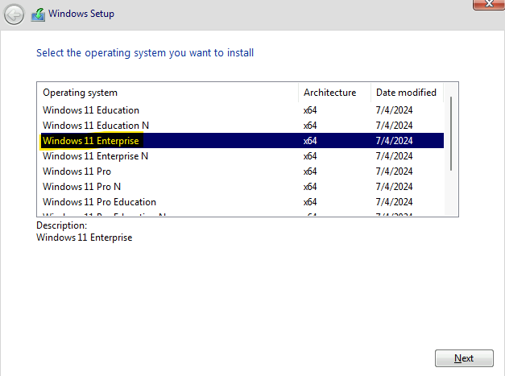
Task: Click the back arrow button
Action: coord(14,14)
